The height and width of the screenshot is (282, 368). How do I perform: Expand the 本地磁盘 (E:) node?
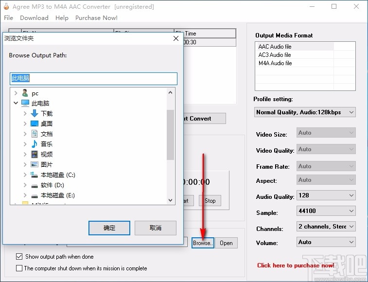(25, 195)
